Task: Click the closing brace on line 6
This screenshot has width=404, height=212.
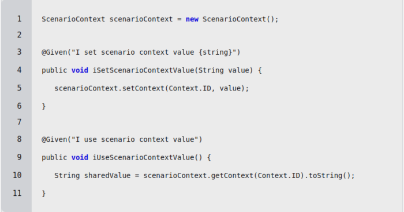Action: click(44, 106)
